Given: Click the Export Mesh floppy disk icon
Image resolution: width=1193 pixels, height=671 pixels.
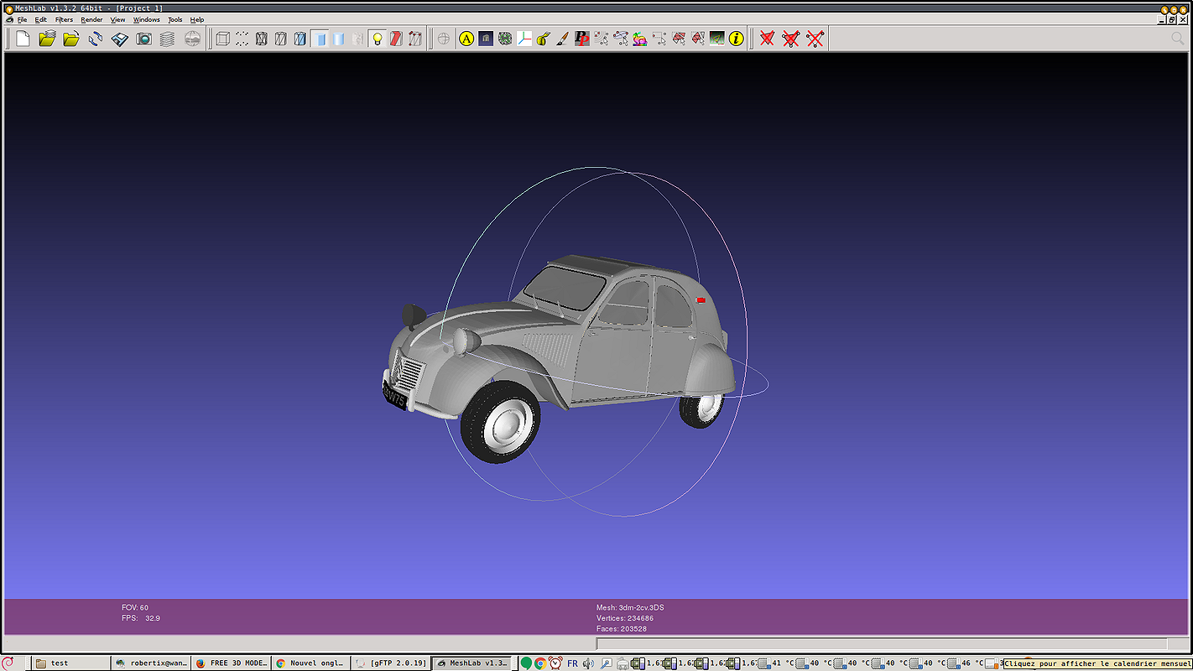Looking at the screenshot, I should [120, 39].
